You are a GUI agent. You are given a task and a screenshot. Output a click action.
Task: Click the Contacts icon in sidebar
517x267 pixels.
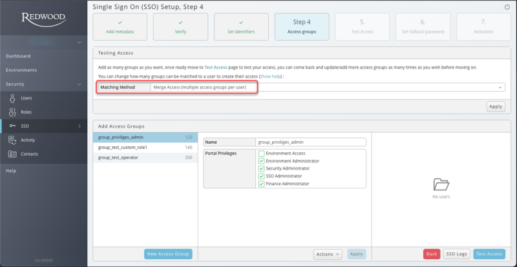pos(13,153)
